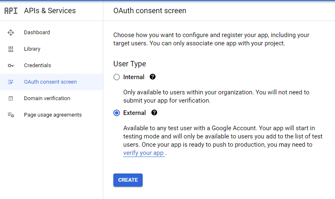Select the OAuth consent screen menu item

coord(50,82)
